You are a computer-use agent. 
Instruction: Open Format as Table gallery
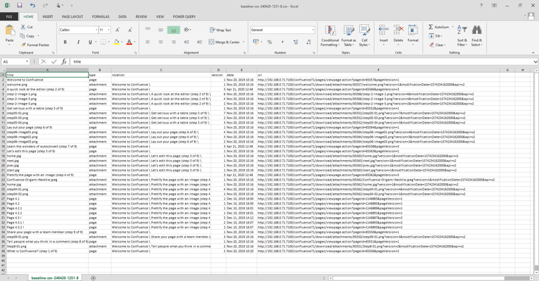click(348, 36)
